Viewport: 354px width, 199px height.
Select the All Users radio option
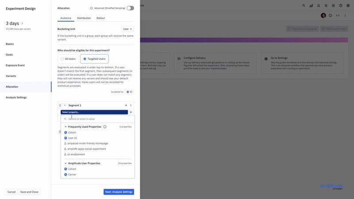click(62, 58)
